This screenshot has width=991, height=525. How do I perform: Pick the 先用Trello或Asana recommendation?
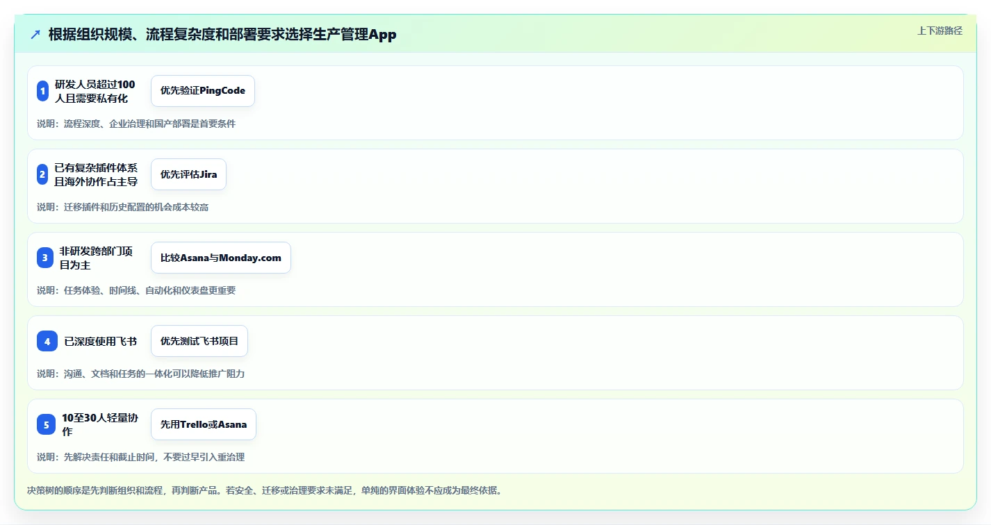click(204, 424)
